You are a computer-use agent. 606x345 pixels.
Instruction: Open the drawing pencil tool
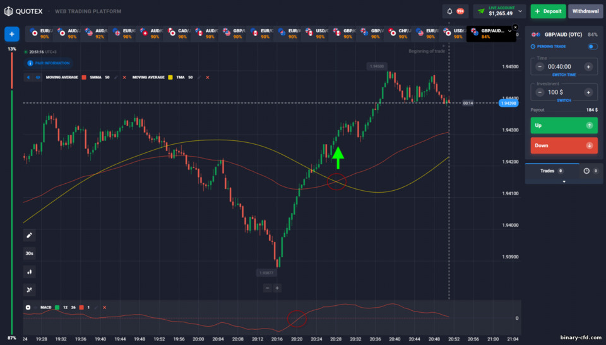(x=30, y=235)
